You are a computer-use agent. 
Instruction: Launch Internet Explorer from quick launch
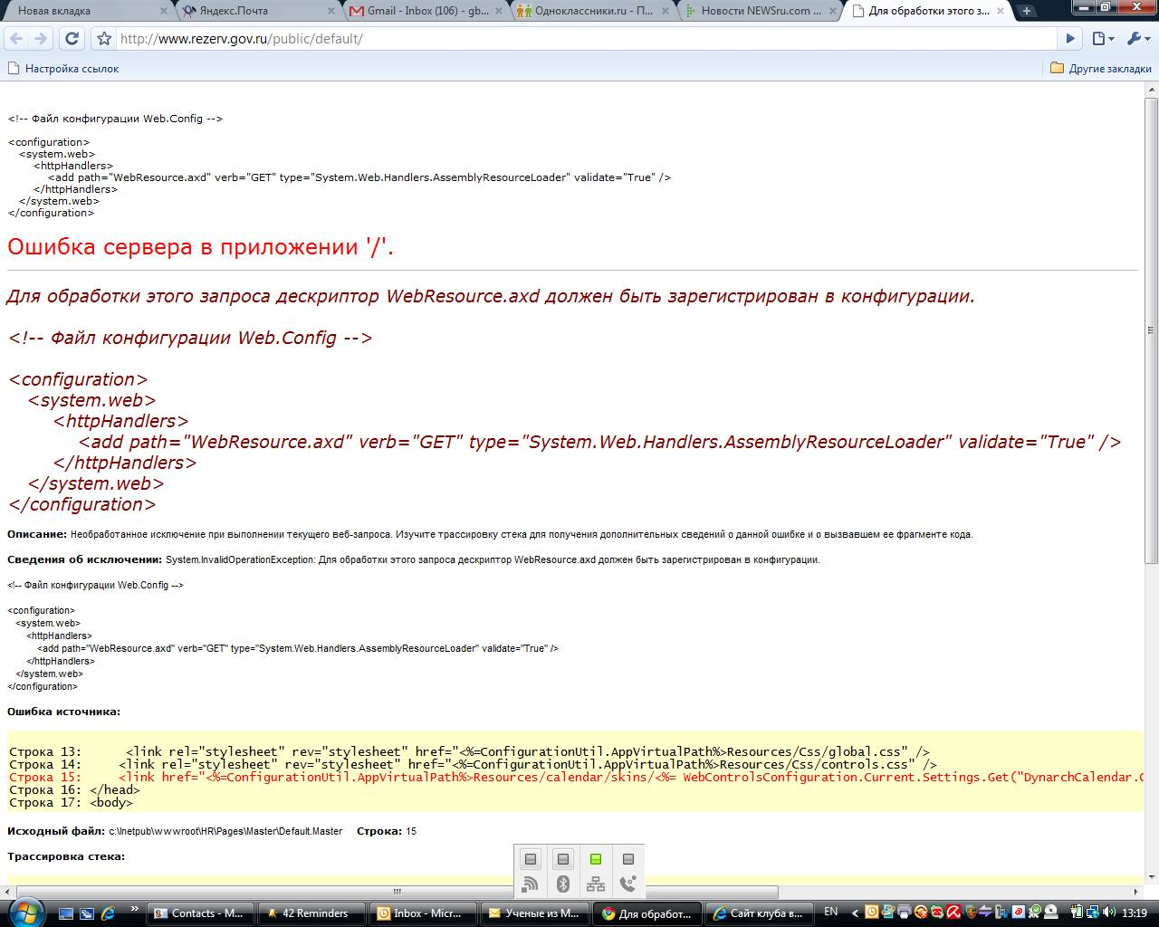(x=108, y=913)
